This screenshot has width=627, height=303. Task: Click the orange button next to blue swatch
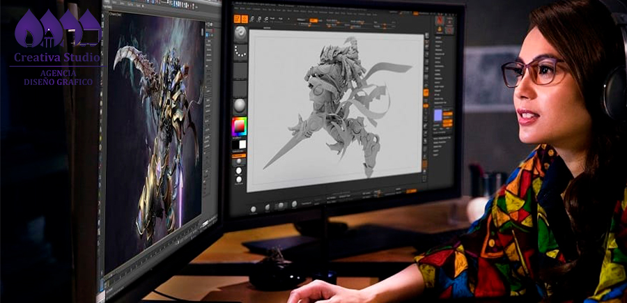(x=448, y=112)
